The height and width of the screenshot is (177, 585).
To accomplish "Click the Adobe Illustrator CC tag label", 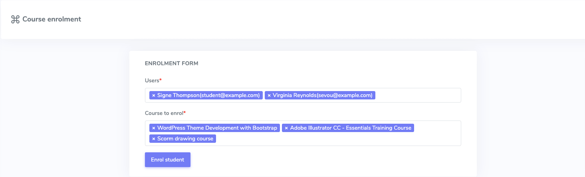I will [350, 128].
